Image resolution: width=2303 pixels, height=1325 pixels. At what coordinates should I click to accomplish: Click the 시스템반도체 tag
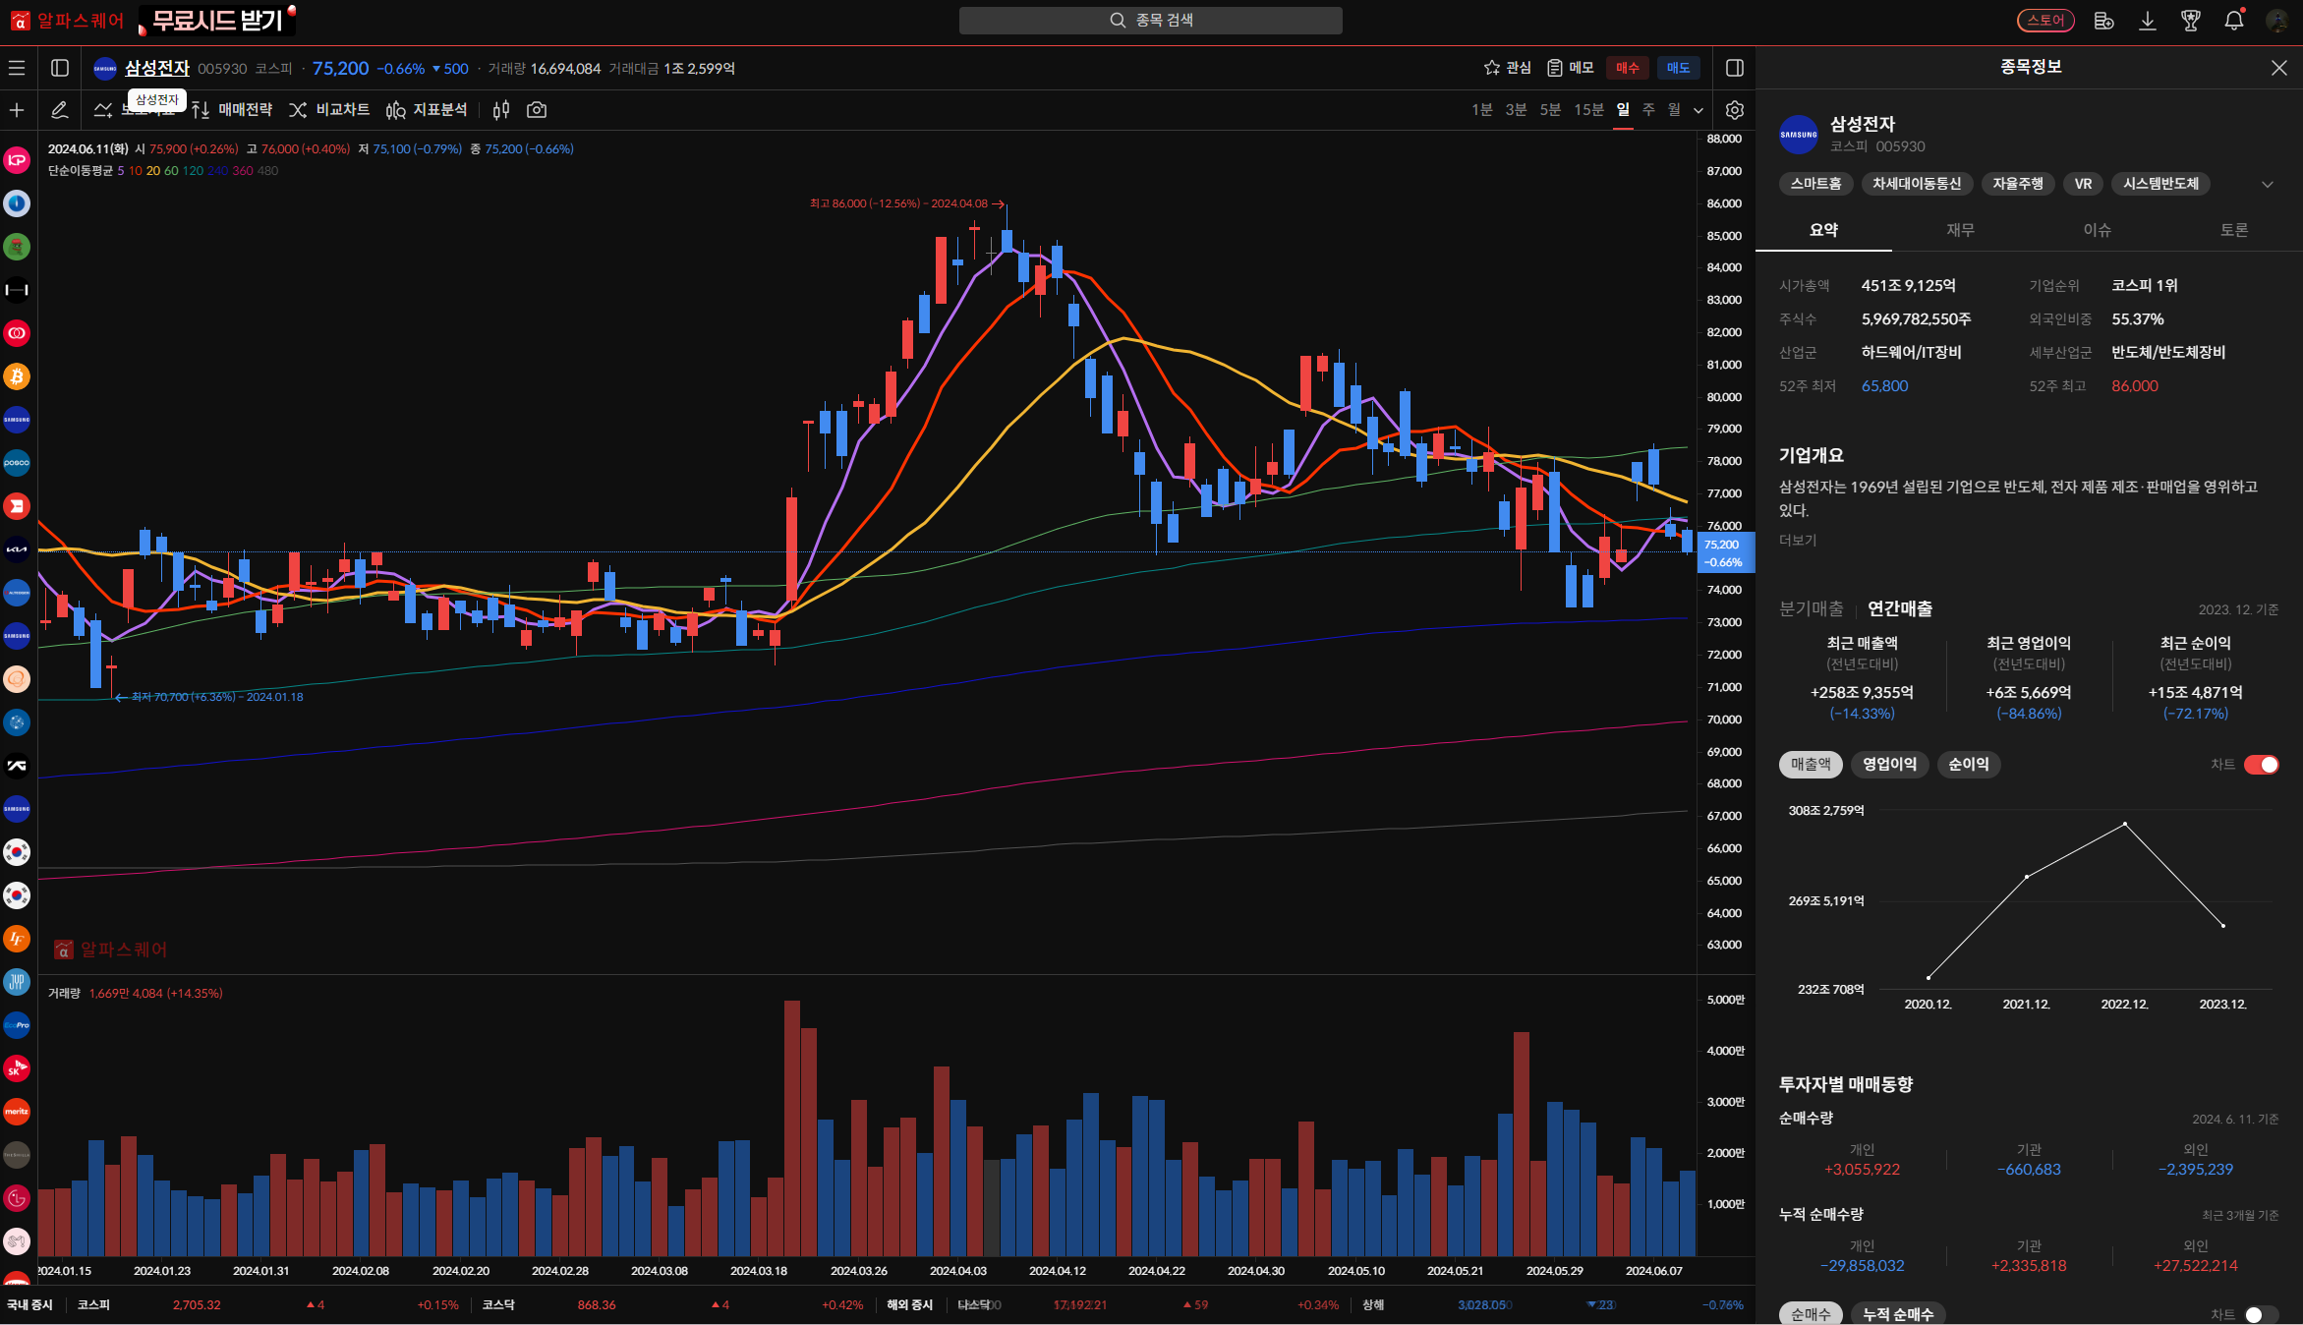click(2160, 185)
